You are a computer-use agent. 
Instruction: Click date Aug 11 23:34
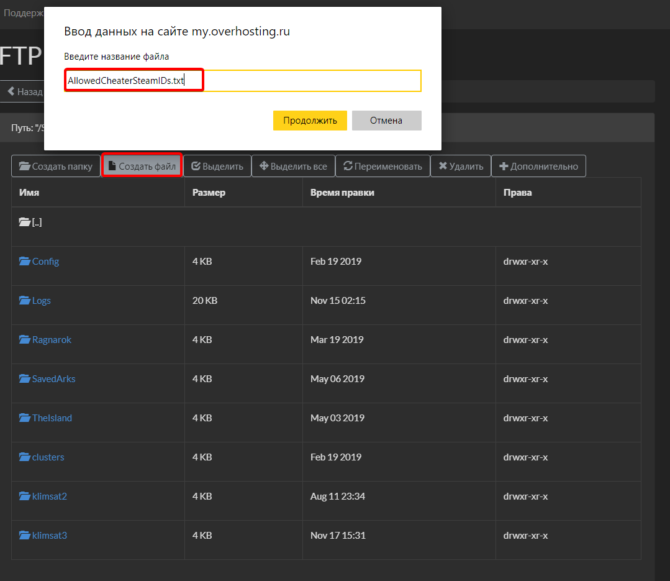(x=338, y=496)
